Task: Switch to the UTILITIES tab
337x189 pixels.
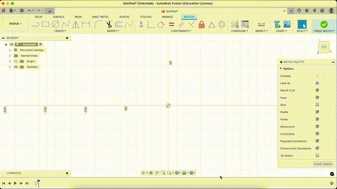Action: [146, 17]
